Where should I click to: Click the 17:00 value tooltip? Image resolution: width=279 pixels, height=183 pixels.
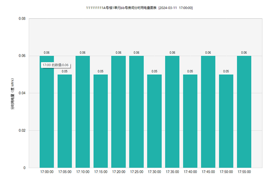click(55, 65)
